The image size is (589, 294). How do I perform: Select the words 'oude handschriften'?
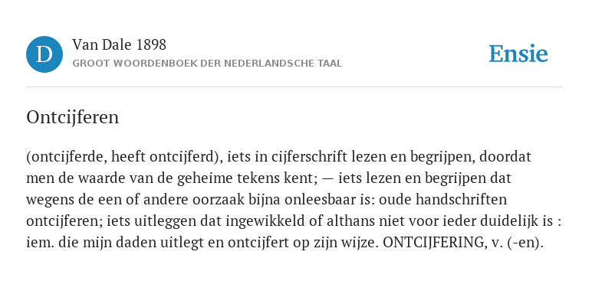443,200
